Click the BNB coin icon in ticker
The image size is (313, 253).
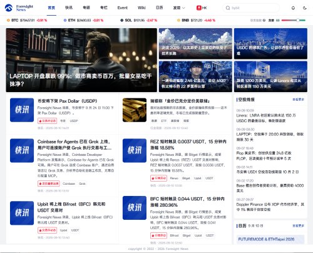coord(178,20)
